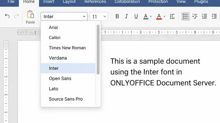The height and width of the screenshot is (123, 220).
Task: Pick Times New Roman font
Action: coord(68,48)
